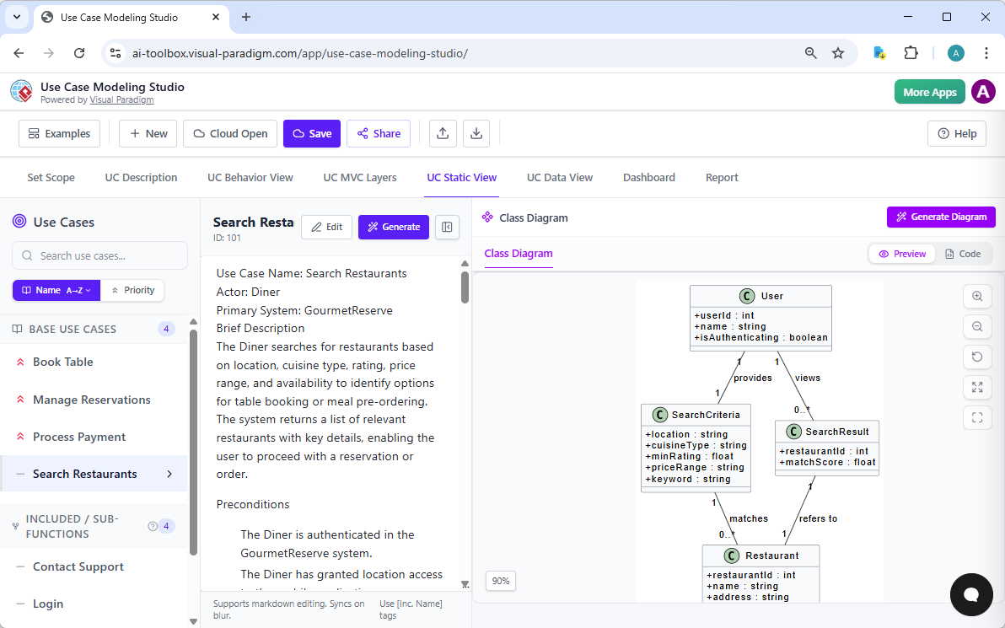Click the Generate Diagram button
The width and height of the screenshot is (1005, 628).
(x=940, y=217)
